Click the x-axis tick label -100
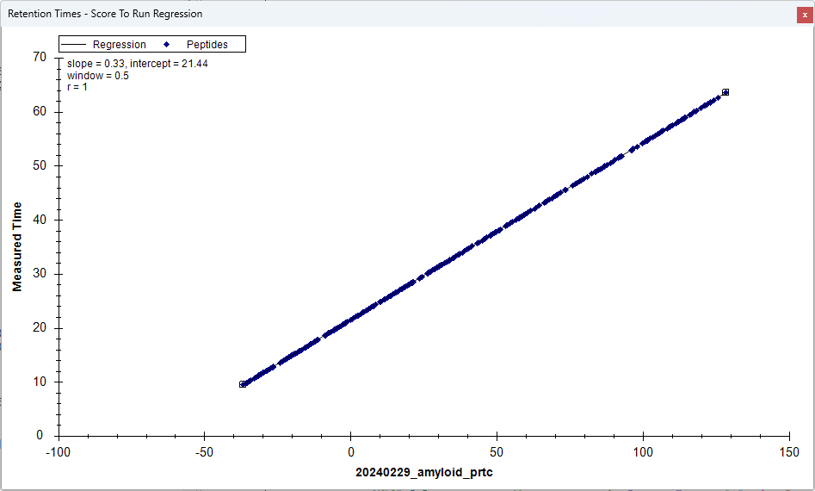 click(58, 452)
